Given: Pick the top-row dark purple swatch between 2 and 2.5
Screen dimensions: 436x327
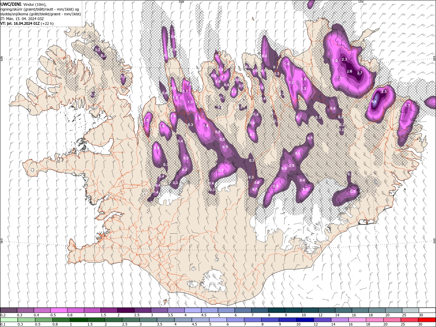Looking at the screenshot, I should coord(125,310).
